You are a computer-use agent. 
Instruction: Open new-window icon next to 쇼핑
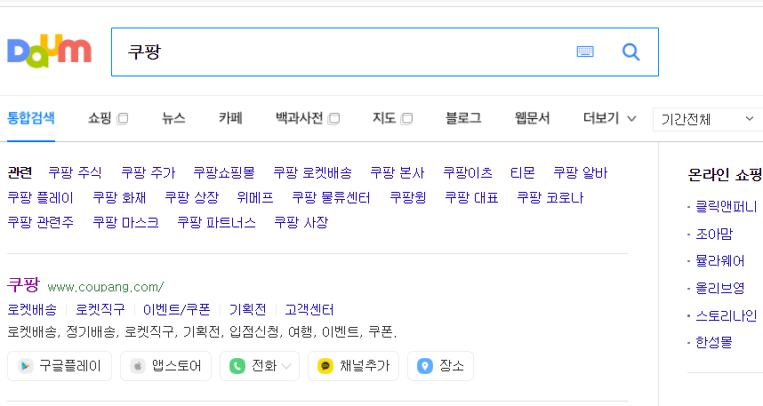point(123,119)
